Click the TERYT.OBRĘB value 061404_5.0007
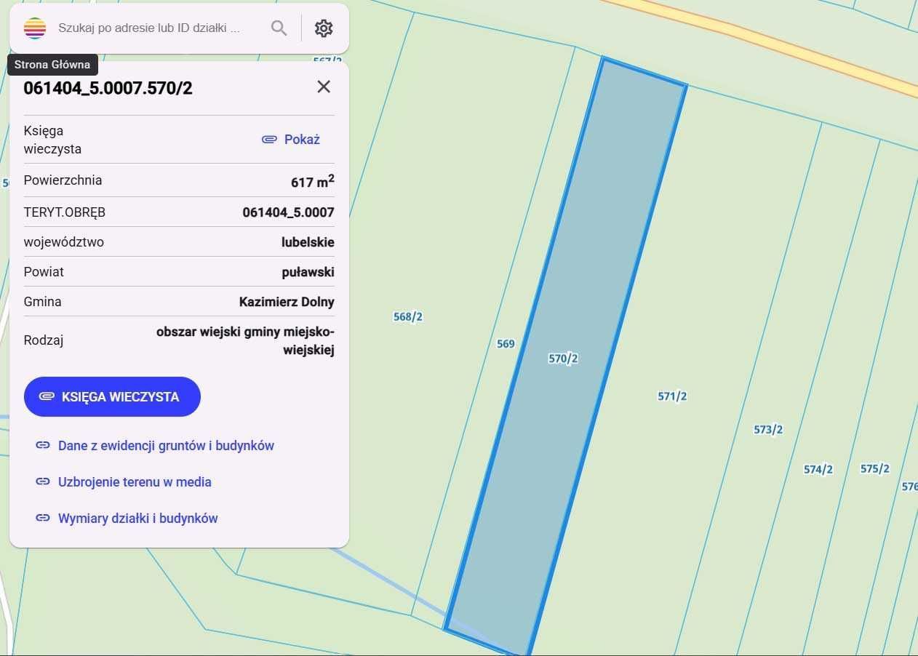918x656 pixels. (288, 212)
